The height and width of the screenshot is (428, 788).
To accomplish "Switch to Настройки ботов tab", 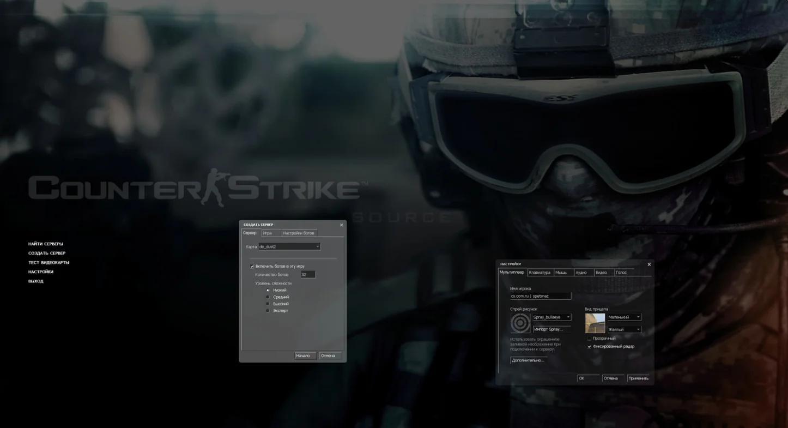I will click(298, 233).
